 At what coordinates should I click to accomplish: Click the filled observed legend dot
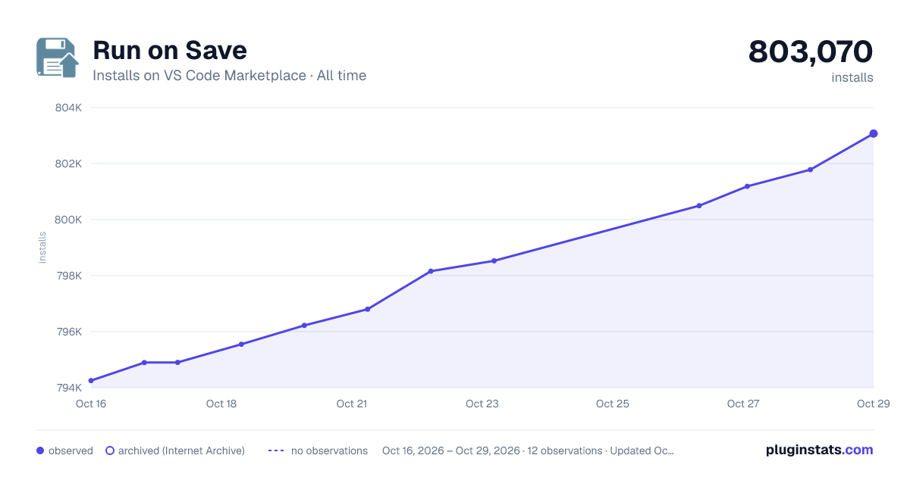(40, 450)
